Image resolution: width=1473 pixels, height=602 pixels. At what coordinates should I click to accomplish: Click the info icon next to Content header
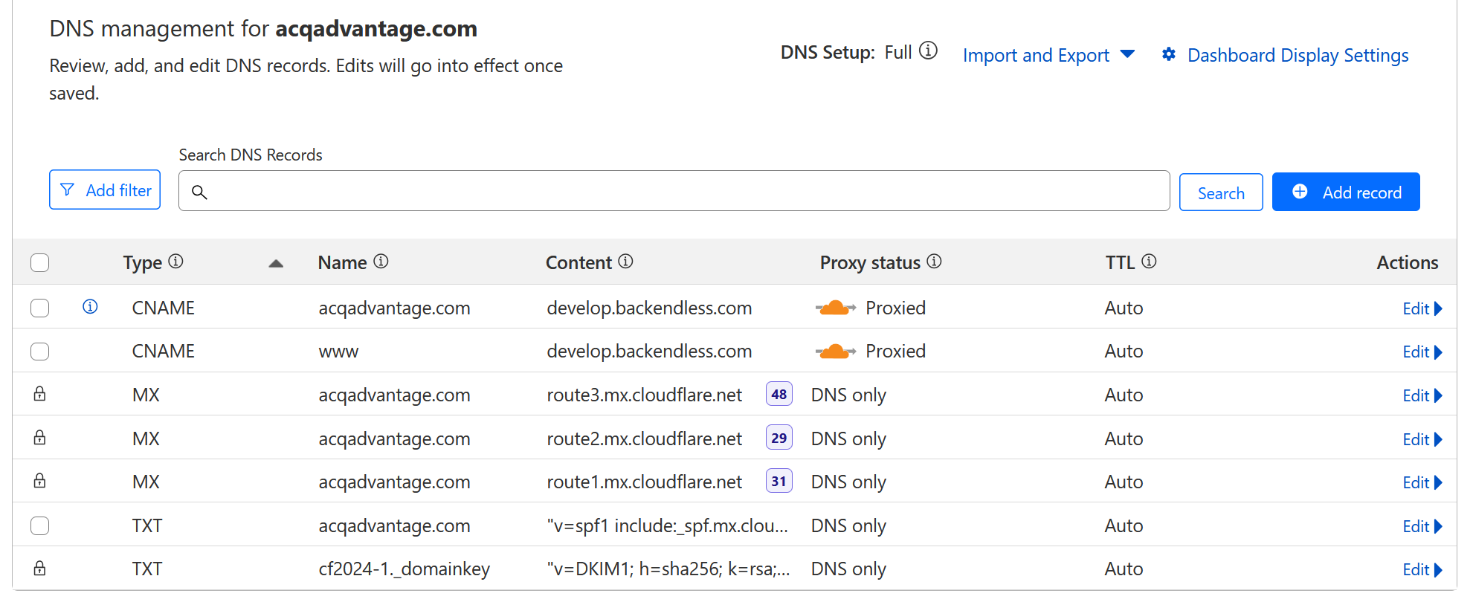point(625,261)
